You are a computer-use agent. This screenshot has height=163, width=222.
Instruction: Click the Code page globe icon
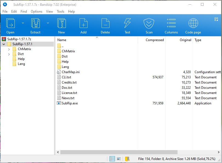[193, 24]
